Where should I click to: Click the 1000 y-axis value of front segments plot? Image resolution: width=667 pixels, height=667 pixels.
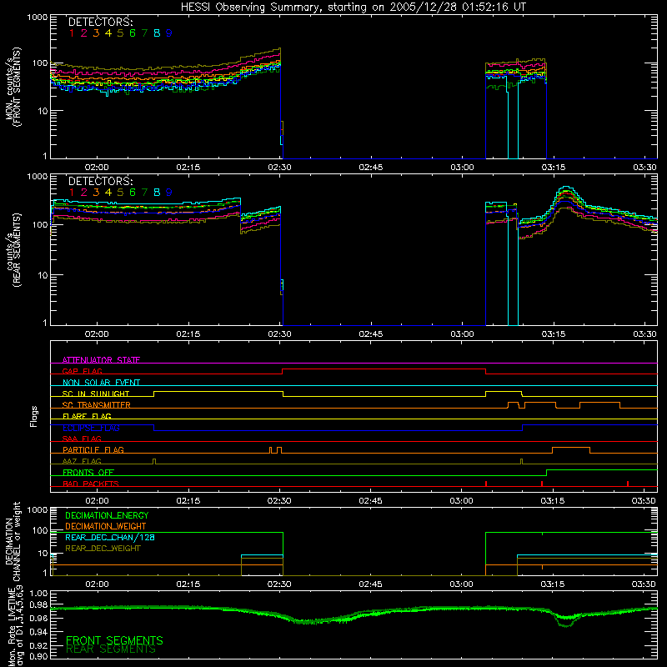pyautogui.click(x=38, y=18)
